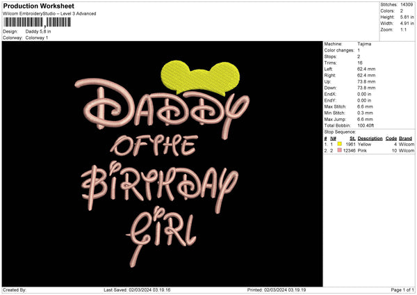This screenshot has height=295, width=417.
Task: Select the Down value 73.8 mm
Action: coord(366,88)
